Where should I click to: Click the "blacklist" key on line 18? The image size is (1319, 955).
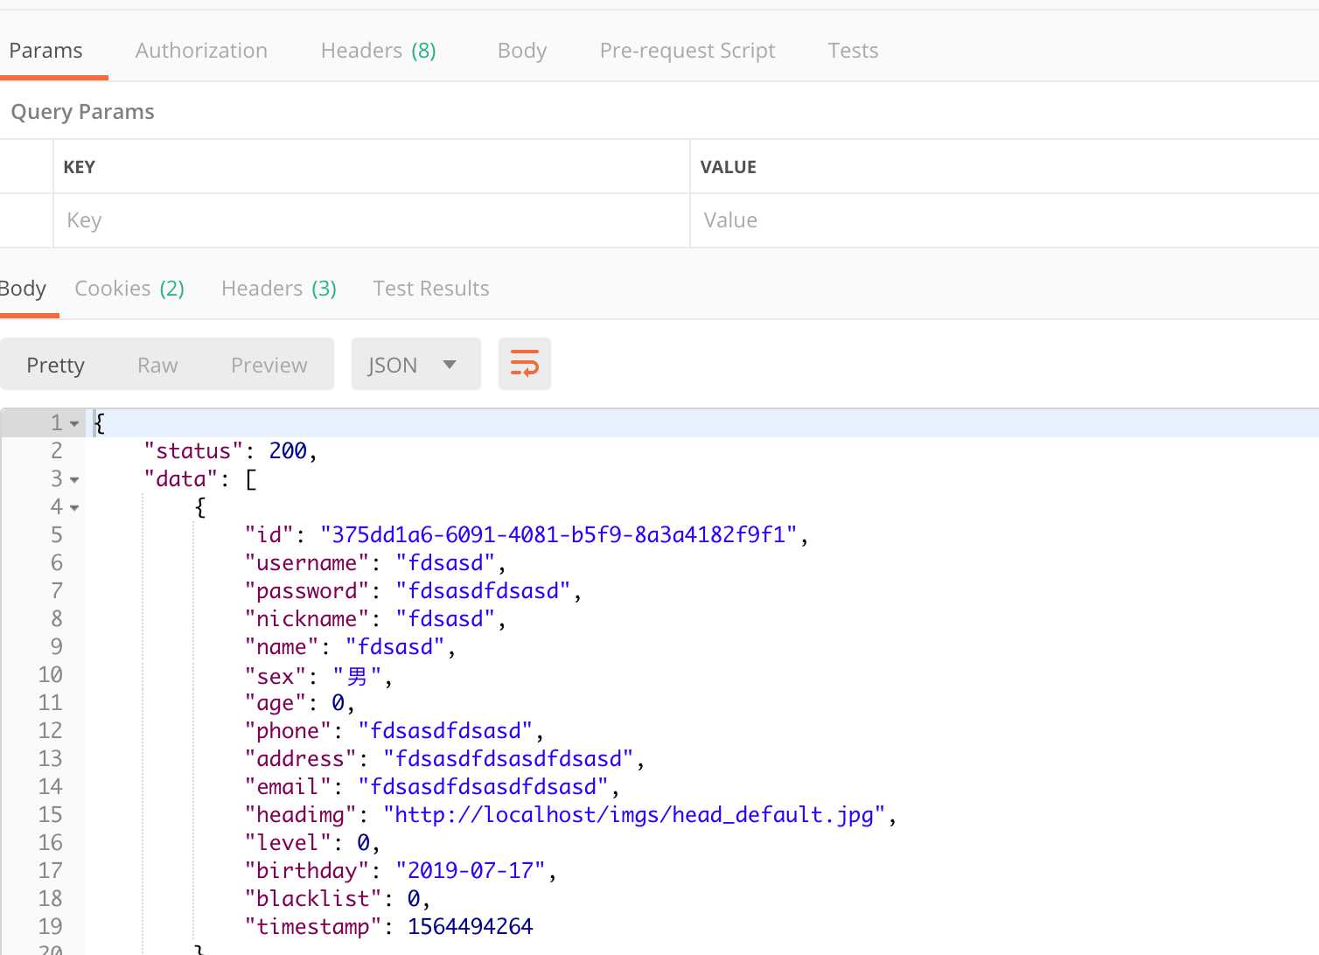[x=313, y=899]
